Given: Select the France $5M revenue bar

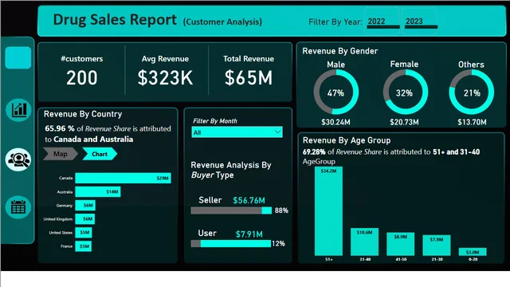Looking at the screenshot, I should tap(83, 246).
